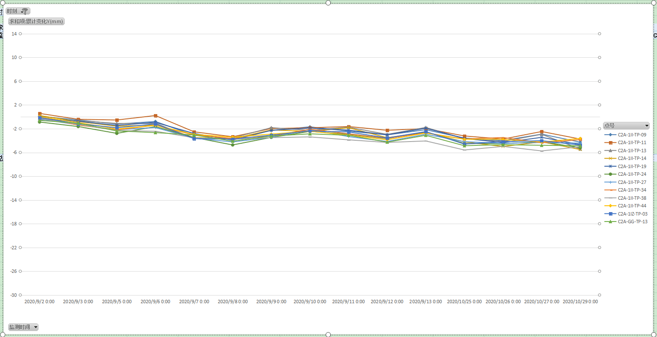Click the yellow X marker for C2A-1II-TP-14
The height and width of the screenshot is (337, 657).
610,159
